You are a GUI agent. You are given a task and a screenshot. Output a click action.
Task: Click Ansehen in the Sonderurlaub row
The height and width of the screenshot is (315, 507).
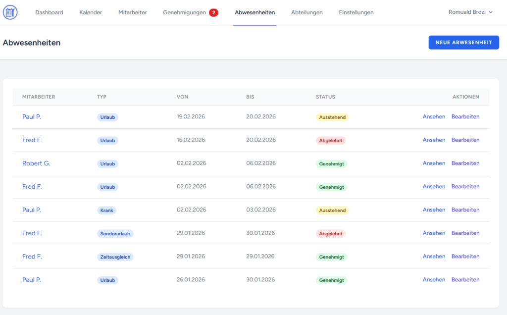[x=434, y=233]
